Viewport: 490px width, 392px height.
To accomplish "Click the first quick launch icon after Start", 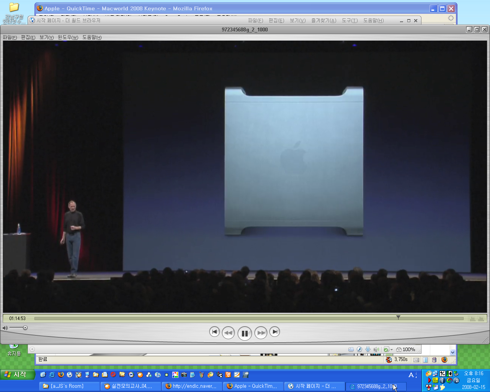I will coord(43,375).
